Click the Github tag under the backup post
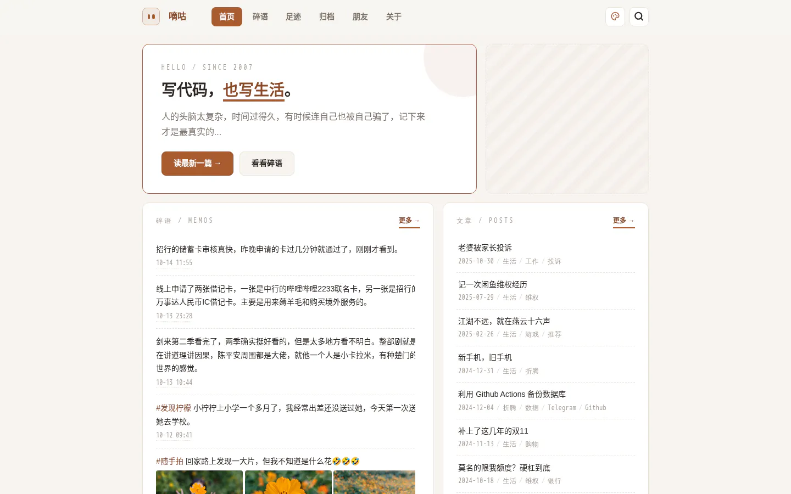The image size is (791, 494). tap(595, 408)
